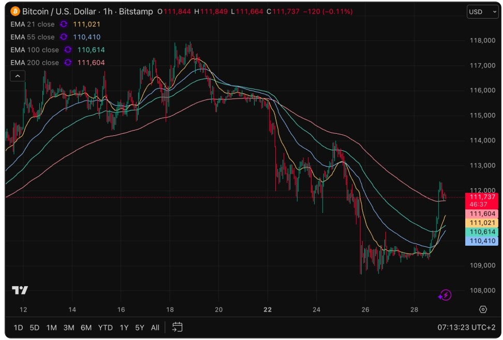
Task: Open chart settings gear on time axis
Action: [483, 309]
